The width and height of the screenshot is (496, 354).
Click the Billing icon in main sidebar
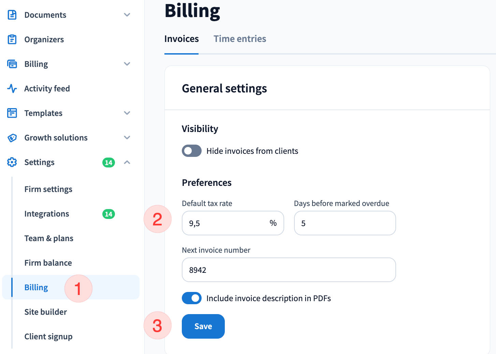pyautogui.click(x=12, y=64)
